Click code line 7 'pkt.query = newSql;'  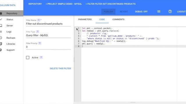tap(93, 44)
